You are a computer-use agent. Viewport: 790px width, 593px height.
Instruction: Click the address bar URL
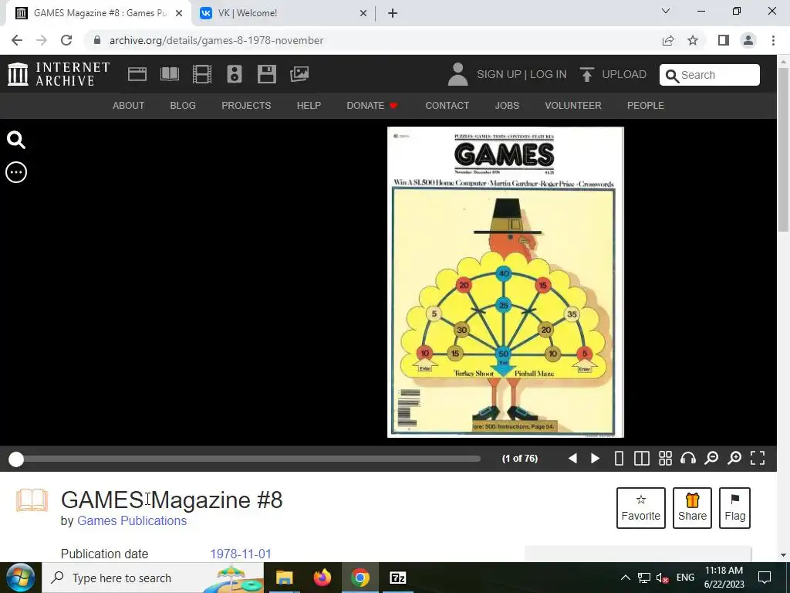coord(217,40)
